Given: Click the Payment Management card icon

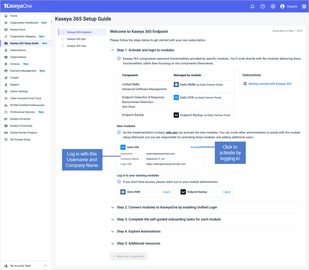Looking at the screenshot, I should point(6,71).
